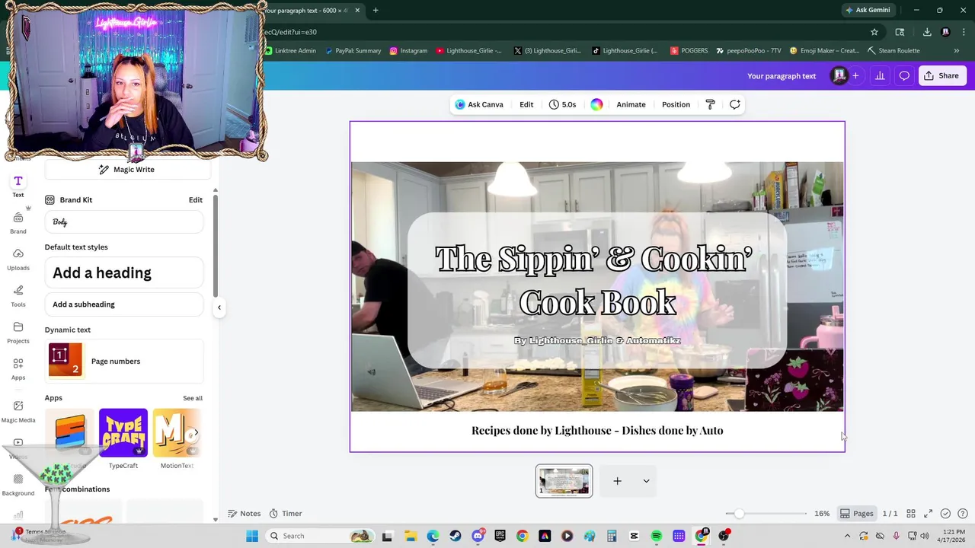975x548 pixels.
Task: Click the comment with refresh icon
Action: [735, 105]
